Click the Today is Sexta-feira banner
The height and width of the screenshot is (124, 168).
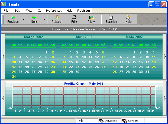(x=84, y=29)
